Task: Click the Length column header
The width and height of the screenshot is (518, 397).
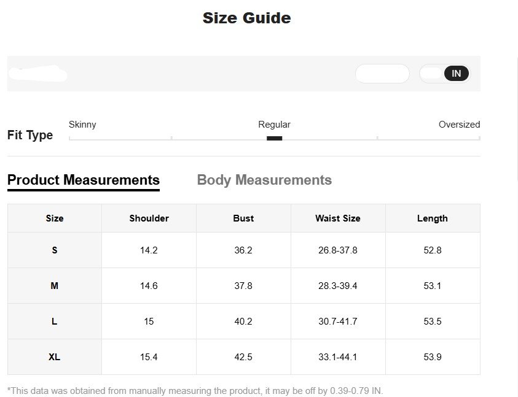Action: click(433, 218)
